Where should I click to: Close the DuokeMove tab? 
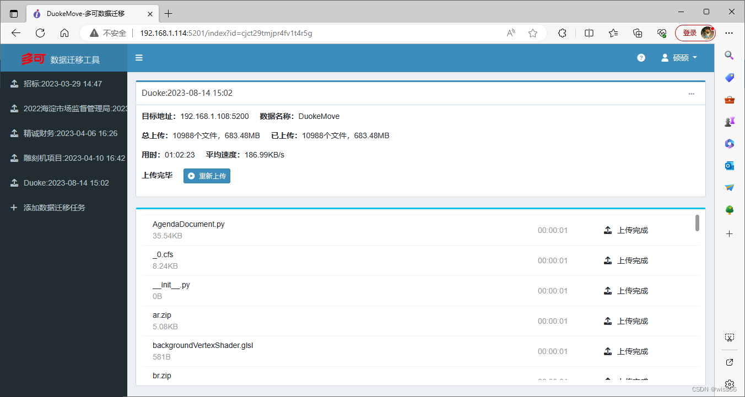pyautogui.click(x=150, y=14)
